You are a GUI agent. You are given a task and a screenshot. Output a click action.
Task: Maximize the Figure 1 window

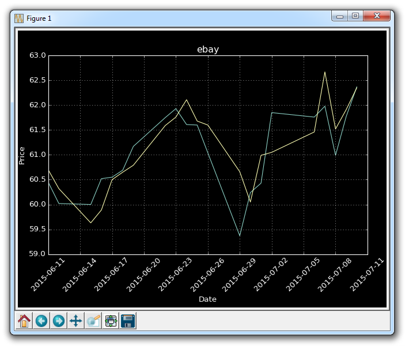355,17
